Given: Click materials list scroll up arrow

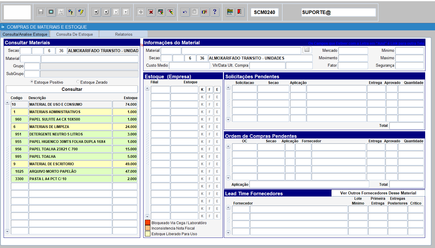Looking at the screenshot, I should point(7,103).
